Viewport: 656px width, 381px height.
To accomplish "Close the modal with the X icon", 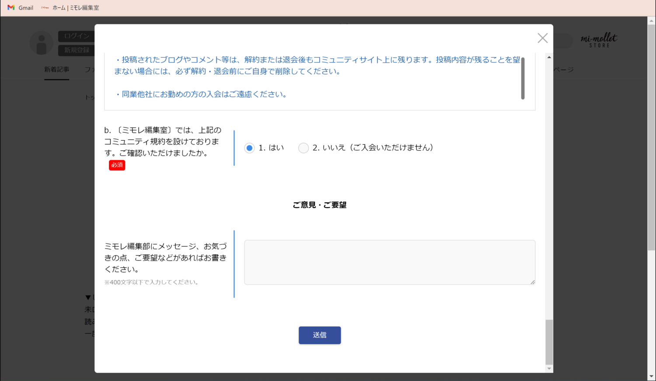I will 542,38.
